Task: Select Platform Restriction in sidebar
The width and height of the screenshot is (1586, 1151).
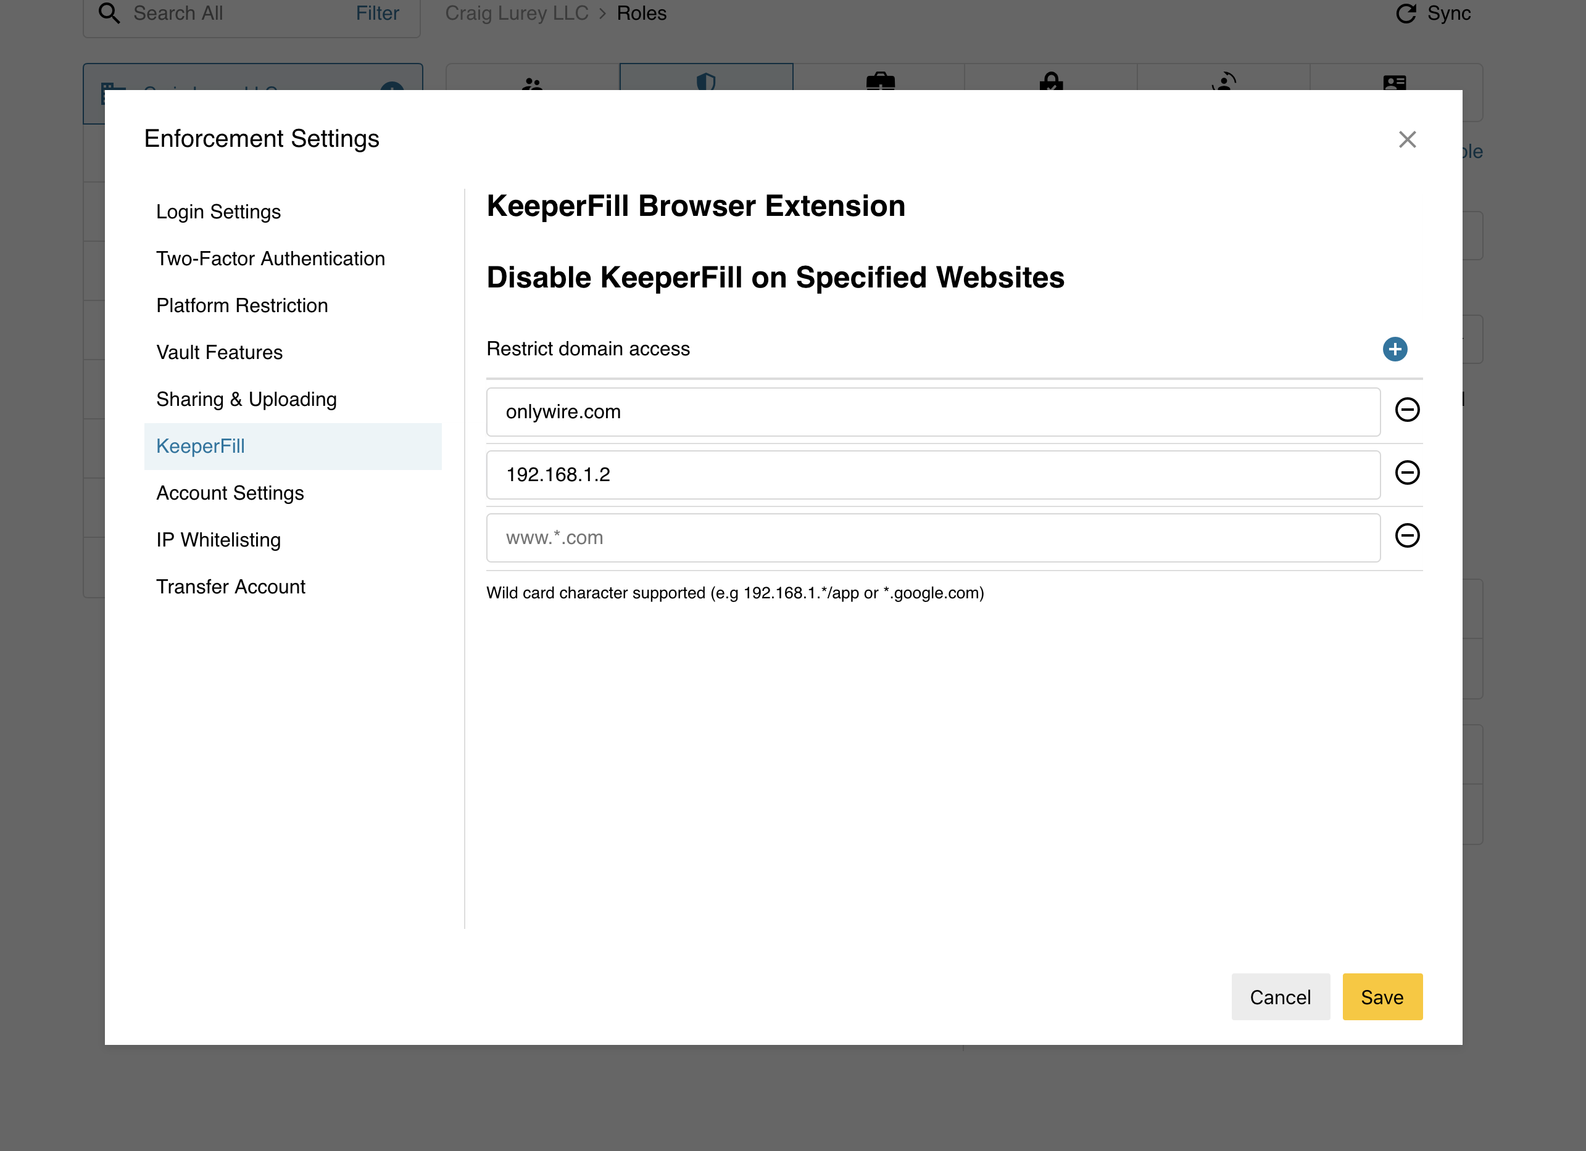Action: (242, 305)
